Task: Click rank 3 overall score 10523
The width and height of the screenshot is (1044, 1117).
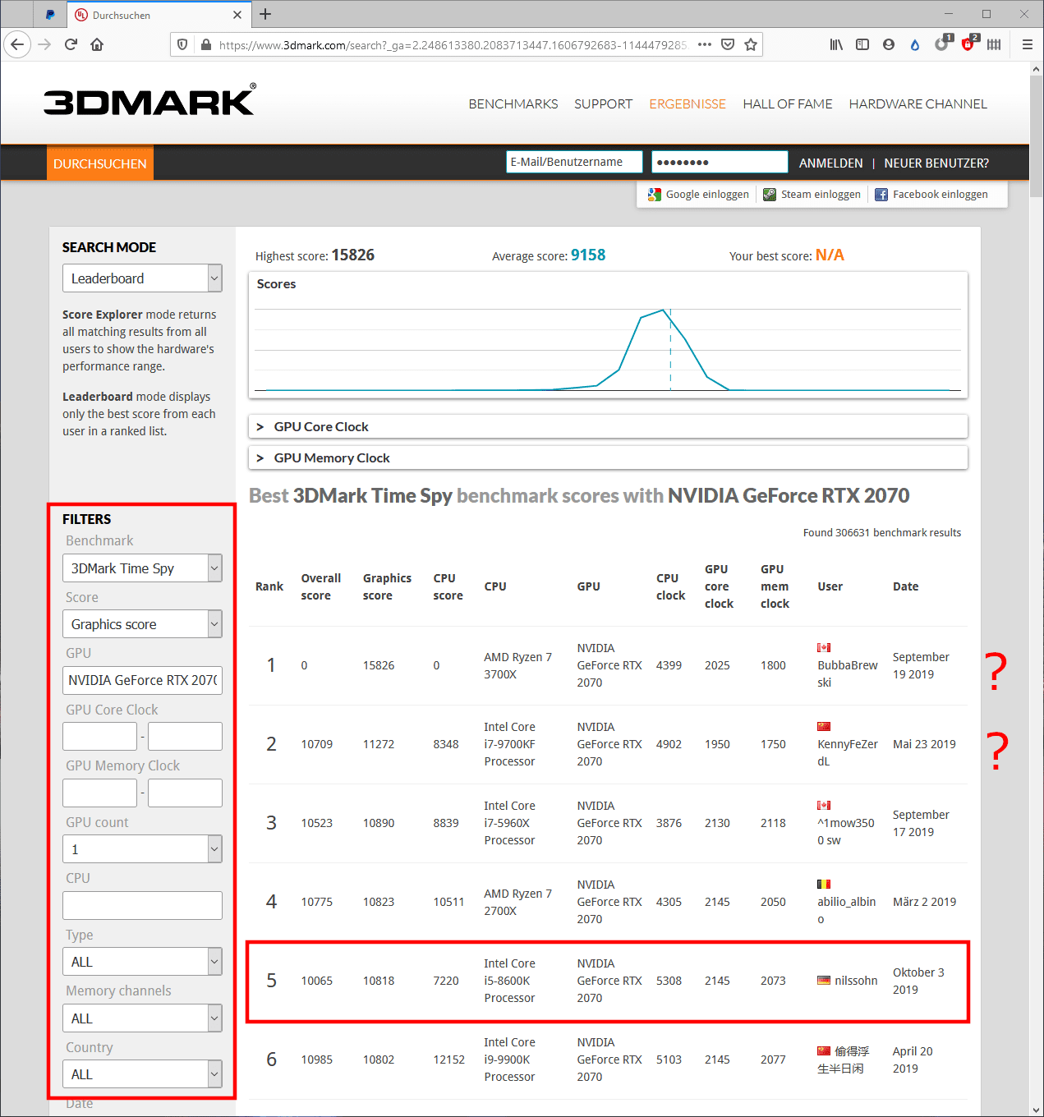Action: click(317, 823)
